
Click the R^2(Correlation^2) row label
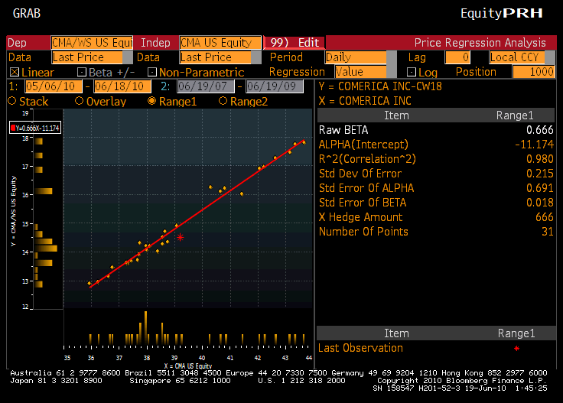point(367,159)
